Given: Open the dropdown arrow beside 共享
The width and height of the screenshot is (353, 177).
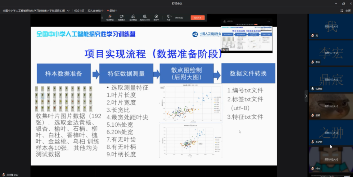Looking at the screenshot, I should [x=172, y=16].
